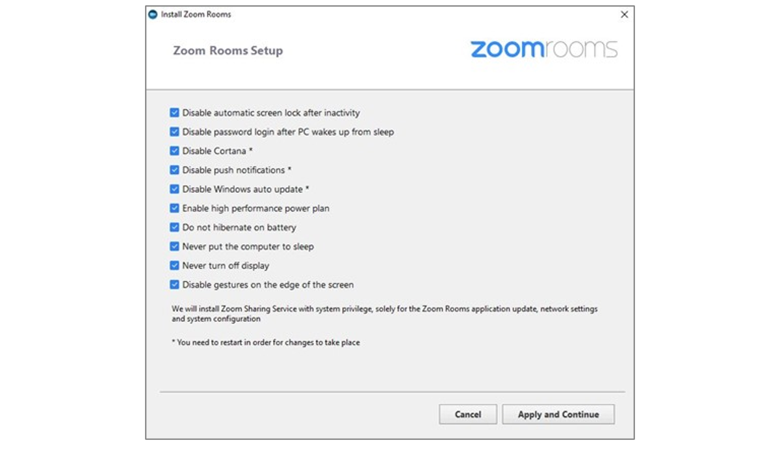Uncheck disable gestures on screen edge
Viewport: 780px width, 451px height.
pos(174,285)
